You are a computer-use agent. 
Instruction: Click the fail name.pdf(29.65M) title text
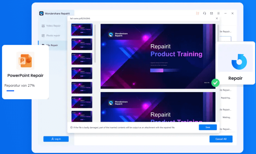80,18
